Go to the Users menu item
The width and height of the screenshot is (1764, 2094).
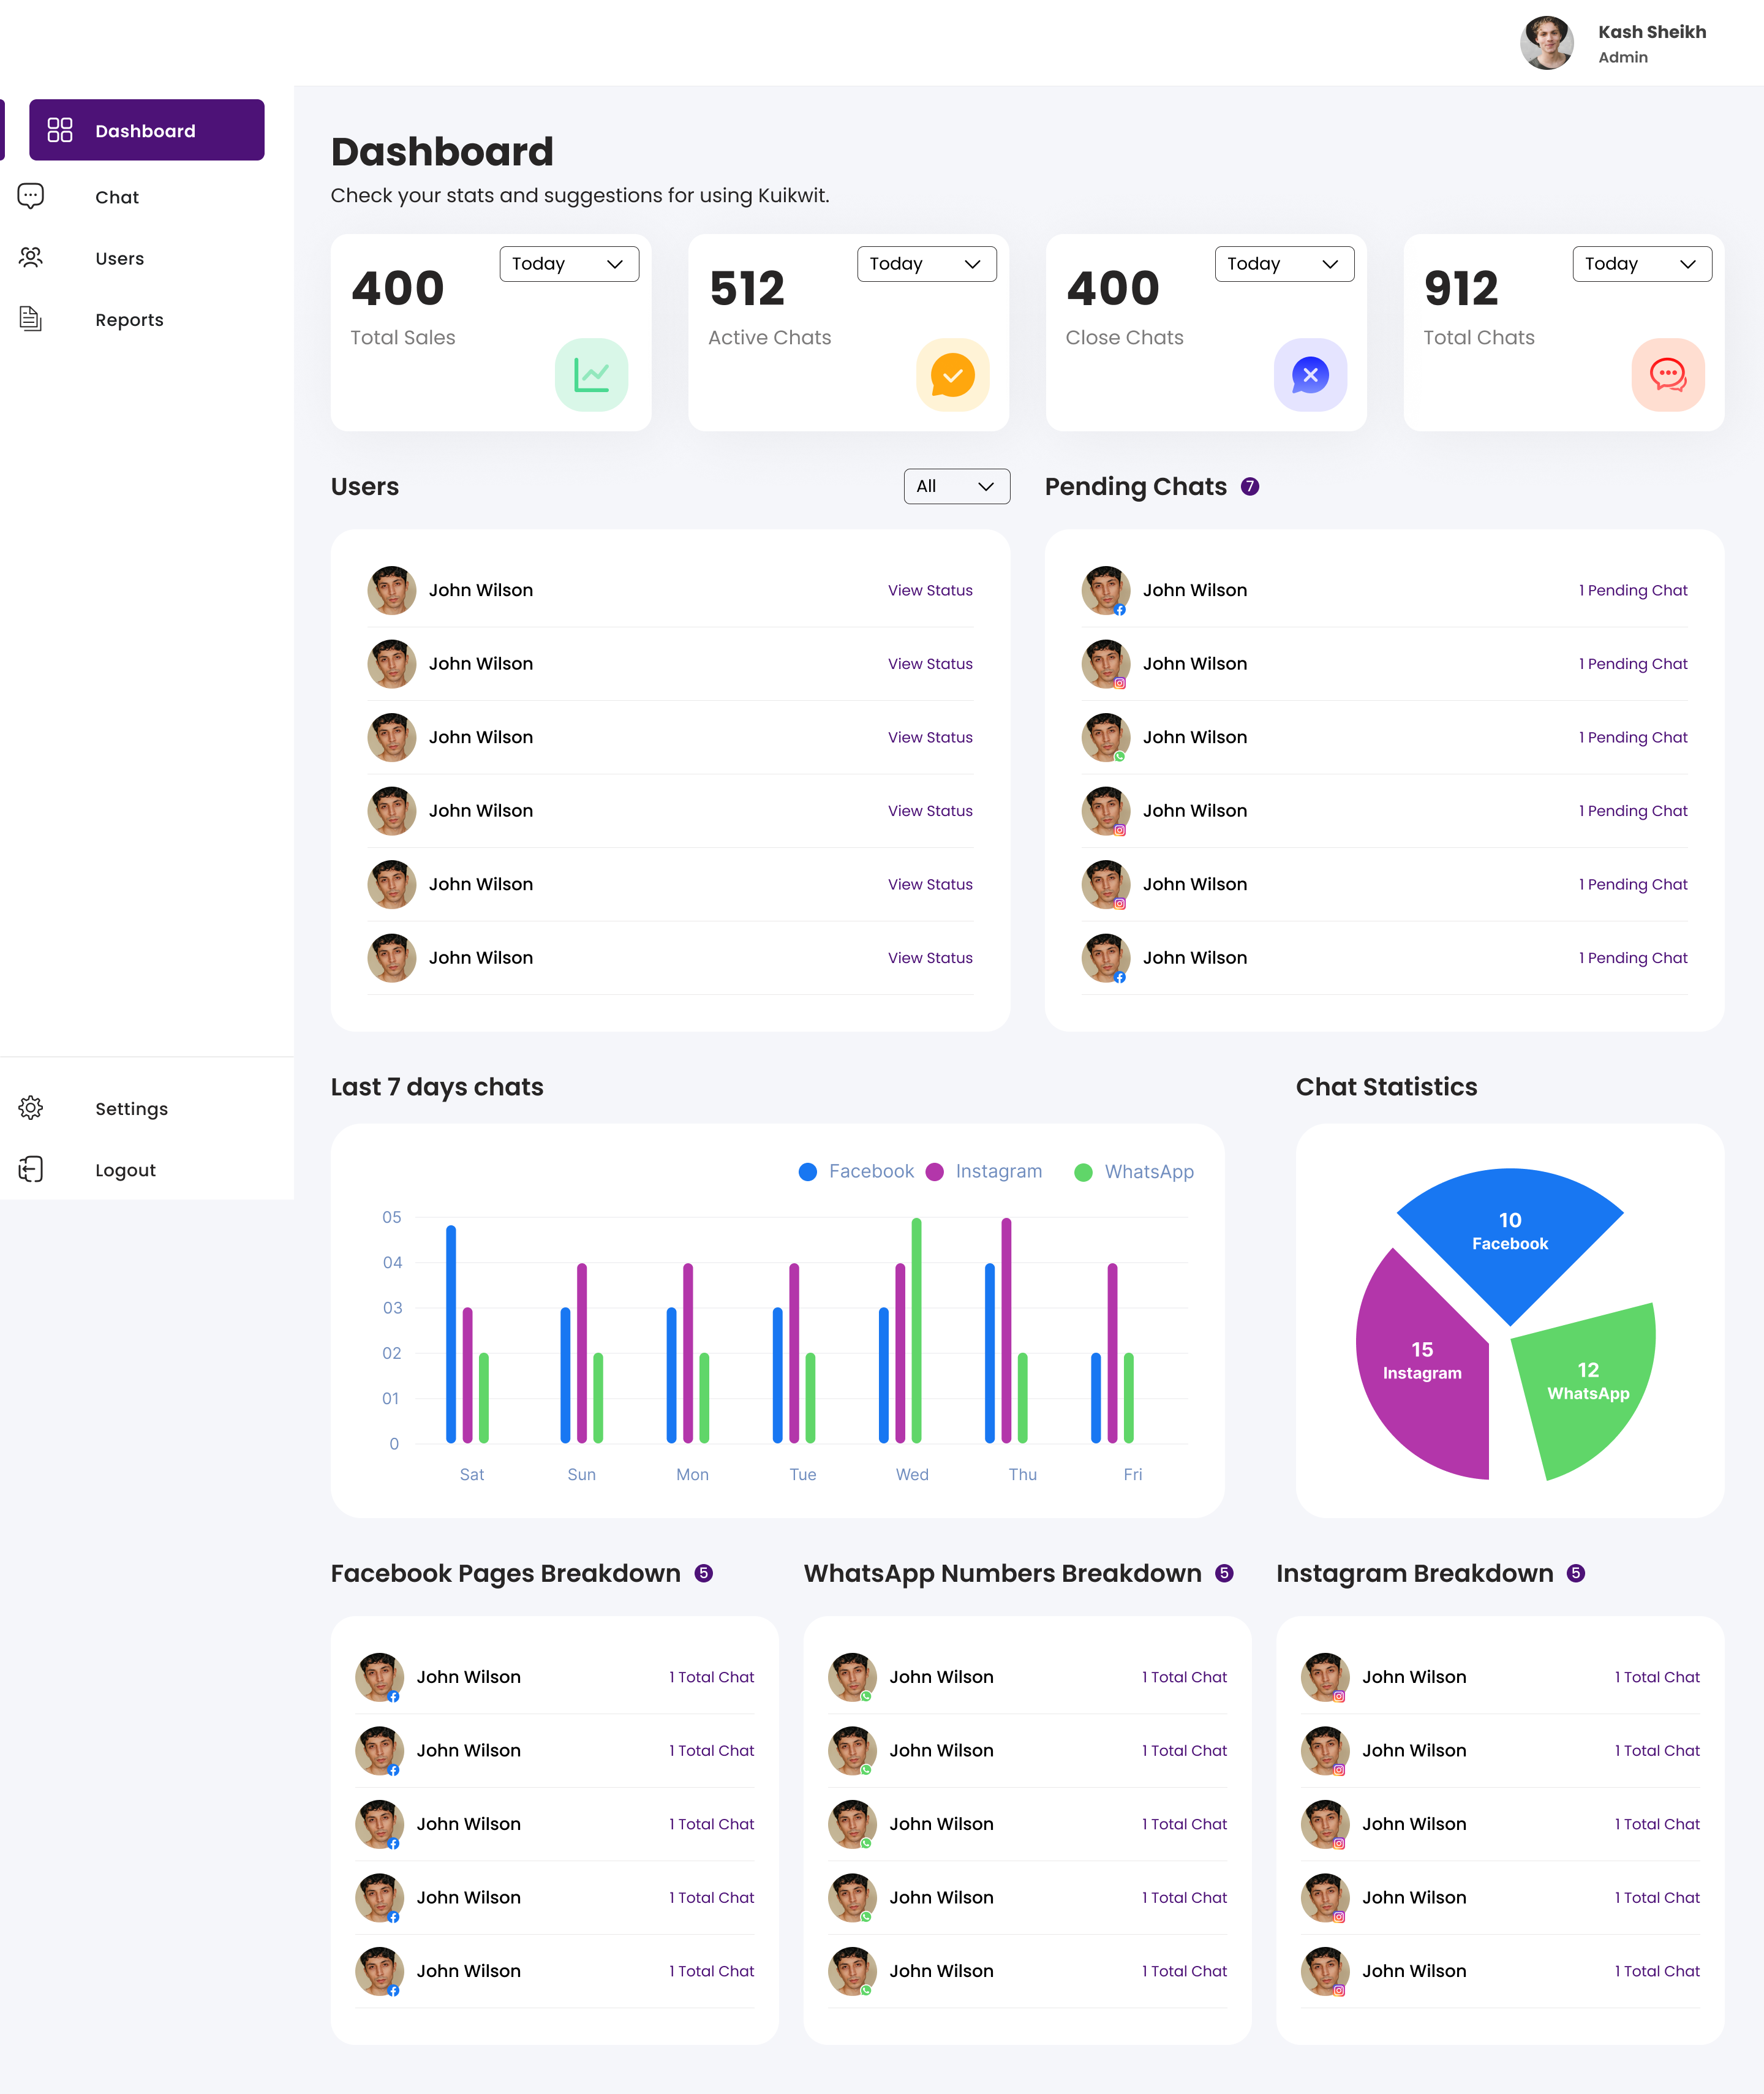[119, 258]
